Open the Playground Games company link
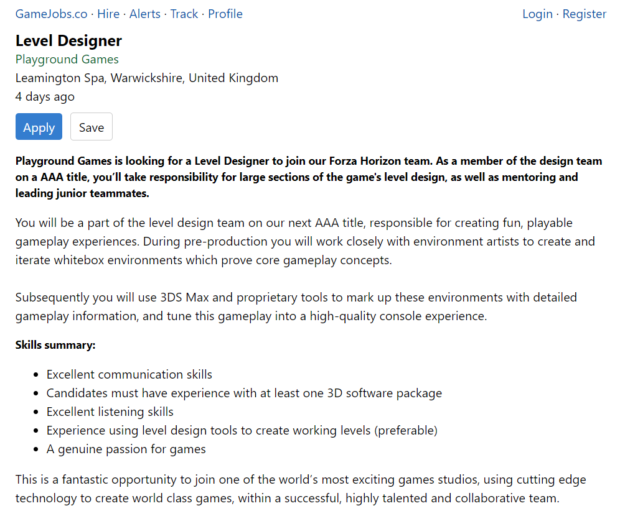The image size is (620, 511). pyautogui.click(x=67, y=60)
